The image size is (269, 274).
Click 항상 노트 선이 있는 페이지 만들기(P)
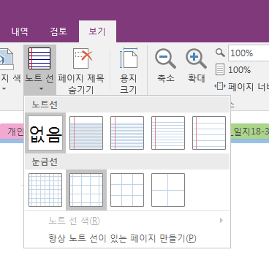pyautogui.click(x=127, y=238)
